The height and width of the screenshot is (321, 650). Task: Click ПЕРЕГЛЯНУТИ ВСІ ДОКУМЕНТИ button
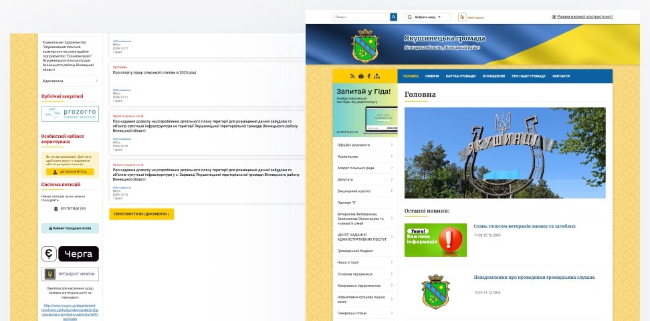(141, 214)
